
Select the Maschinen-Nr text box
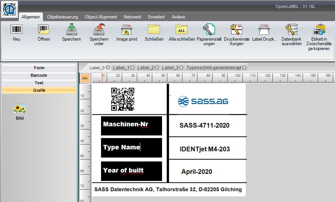tap(132, 126)
